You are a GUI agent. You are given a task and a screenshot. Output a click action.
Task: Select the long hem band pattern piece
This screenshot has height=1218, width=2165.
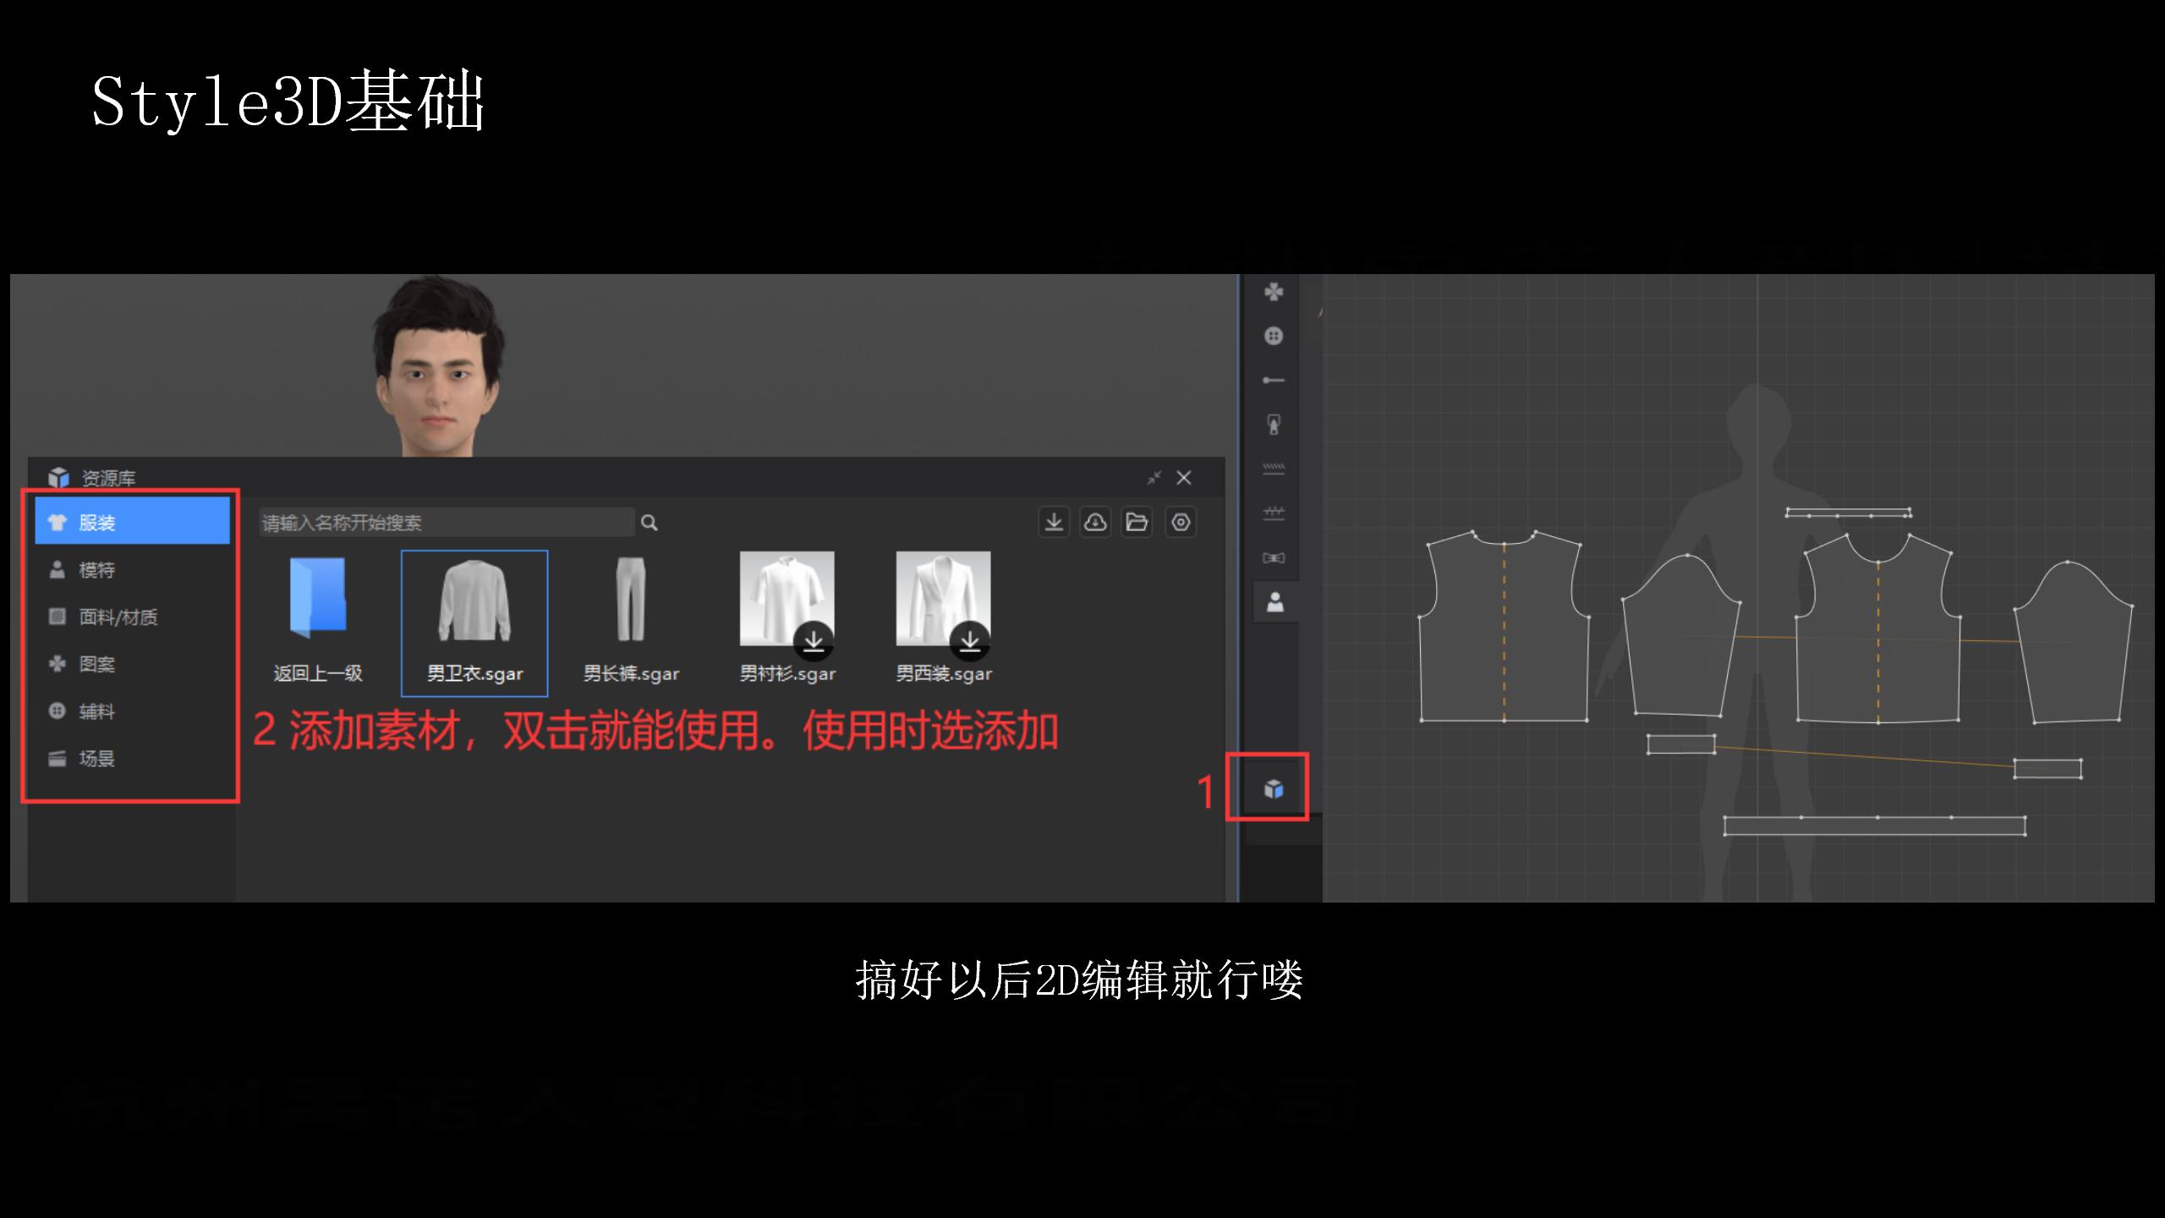(x=1875, y=826)
